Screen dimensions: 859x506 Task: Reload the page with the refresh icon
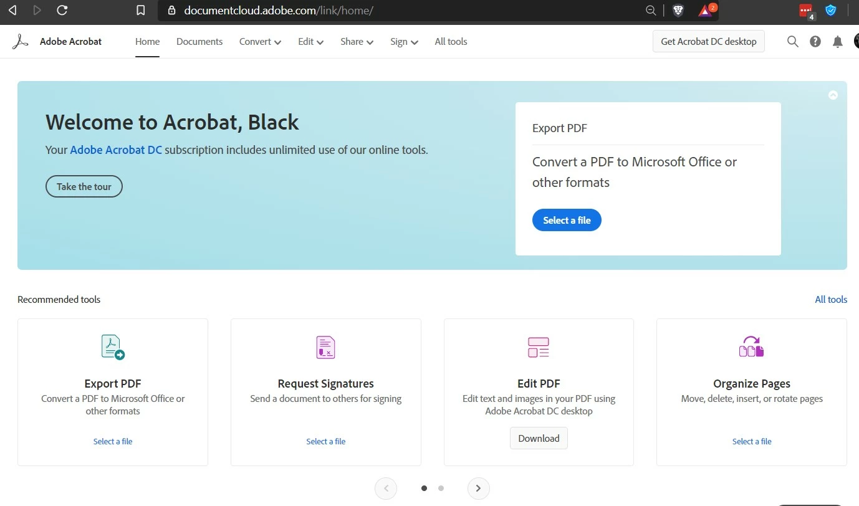[x=62, y=10]
